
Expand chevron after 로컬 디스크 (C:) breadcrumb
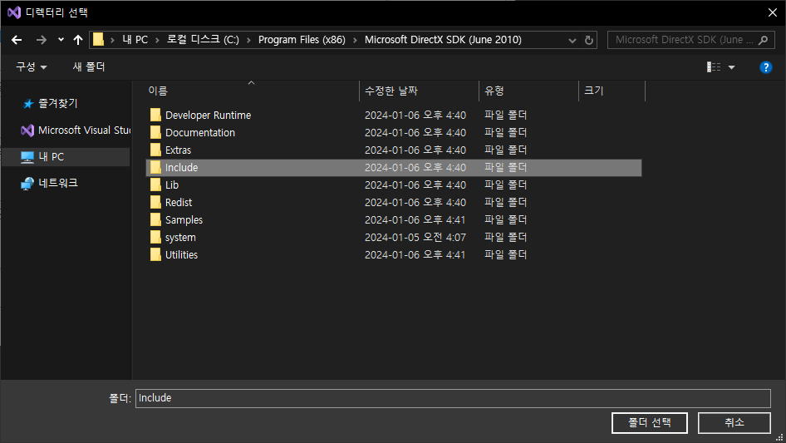coord(248,40)
